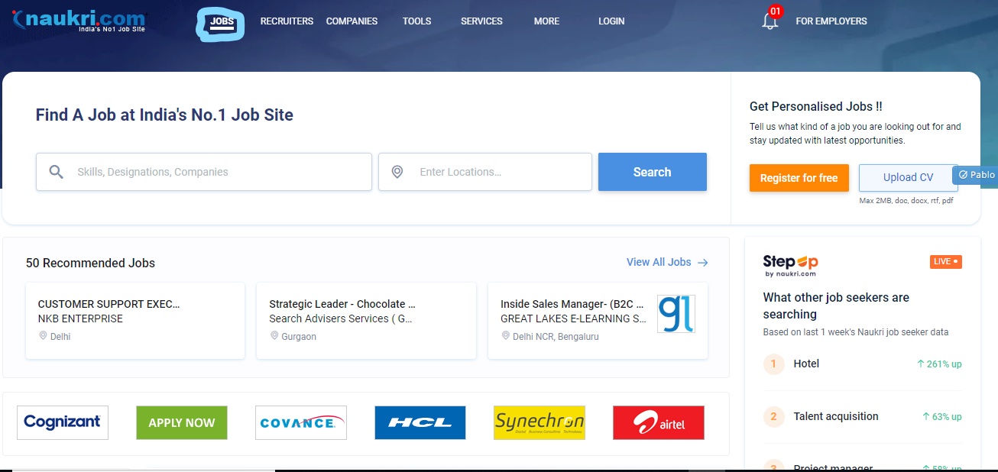Click '50 Recommended Jobs' heading

[90, 263]
